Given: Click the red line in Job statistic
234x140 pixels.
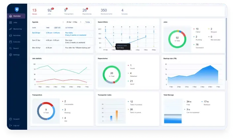Looking at the screenshot, I should [x=62, y=80].
